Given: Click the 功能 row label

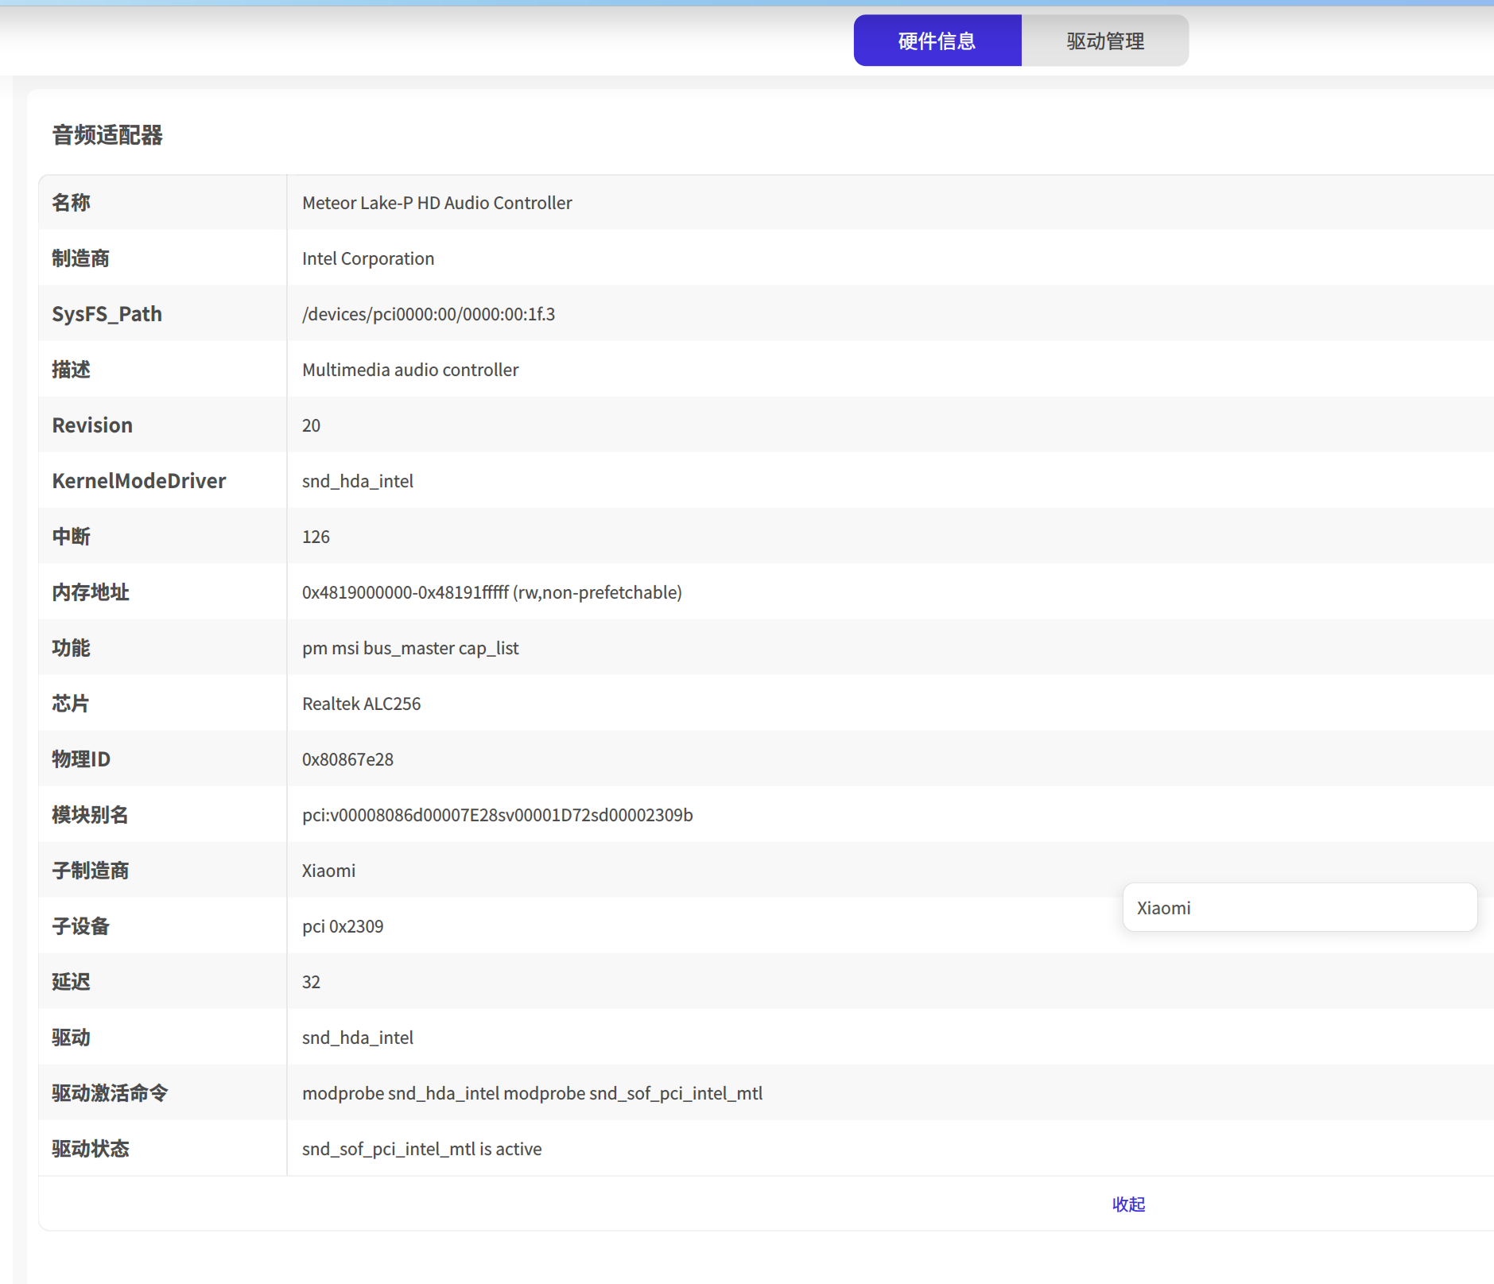Looking at the screenshot, I should pos(72,648).
